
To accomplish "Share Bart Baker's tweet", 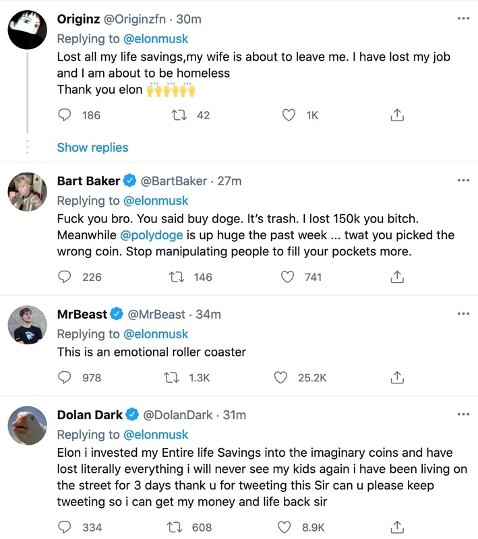I will (397, 276).
